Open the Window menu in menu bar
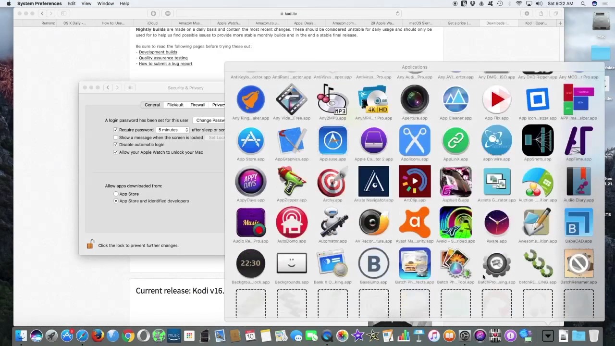 [x=105, y=3]
